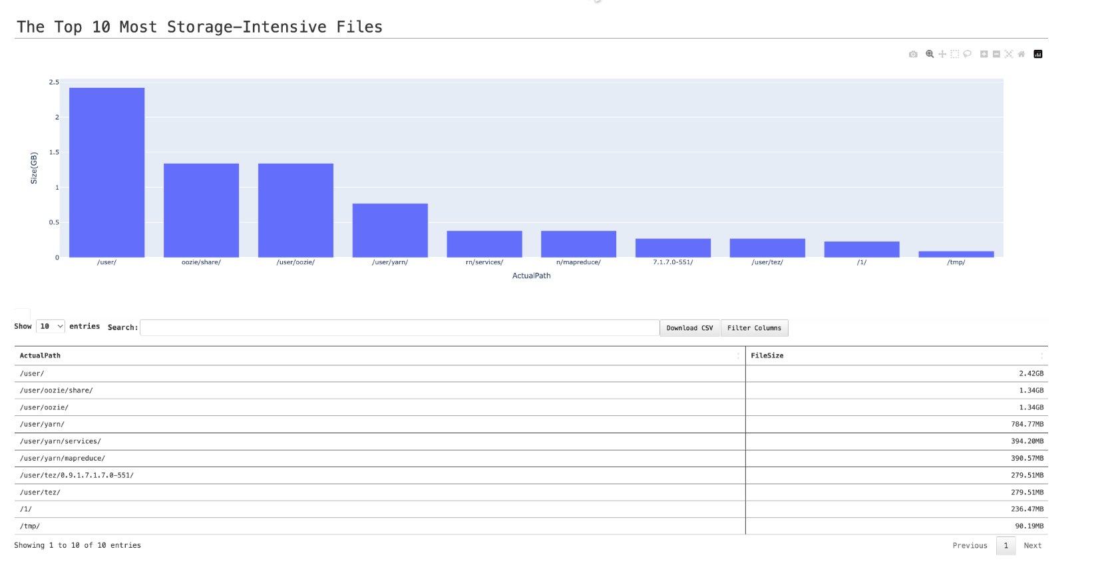
Task: Select the /1/ table cell
Action: click(379, 509)
